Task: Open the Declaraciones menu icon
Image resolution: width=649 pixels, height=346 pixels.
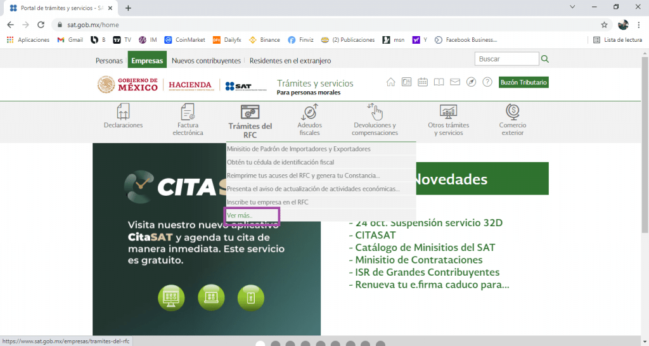Action: pyautogui.click(x=123, y=112)
